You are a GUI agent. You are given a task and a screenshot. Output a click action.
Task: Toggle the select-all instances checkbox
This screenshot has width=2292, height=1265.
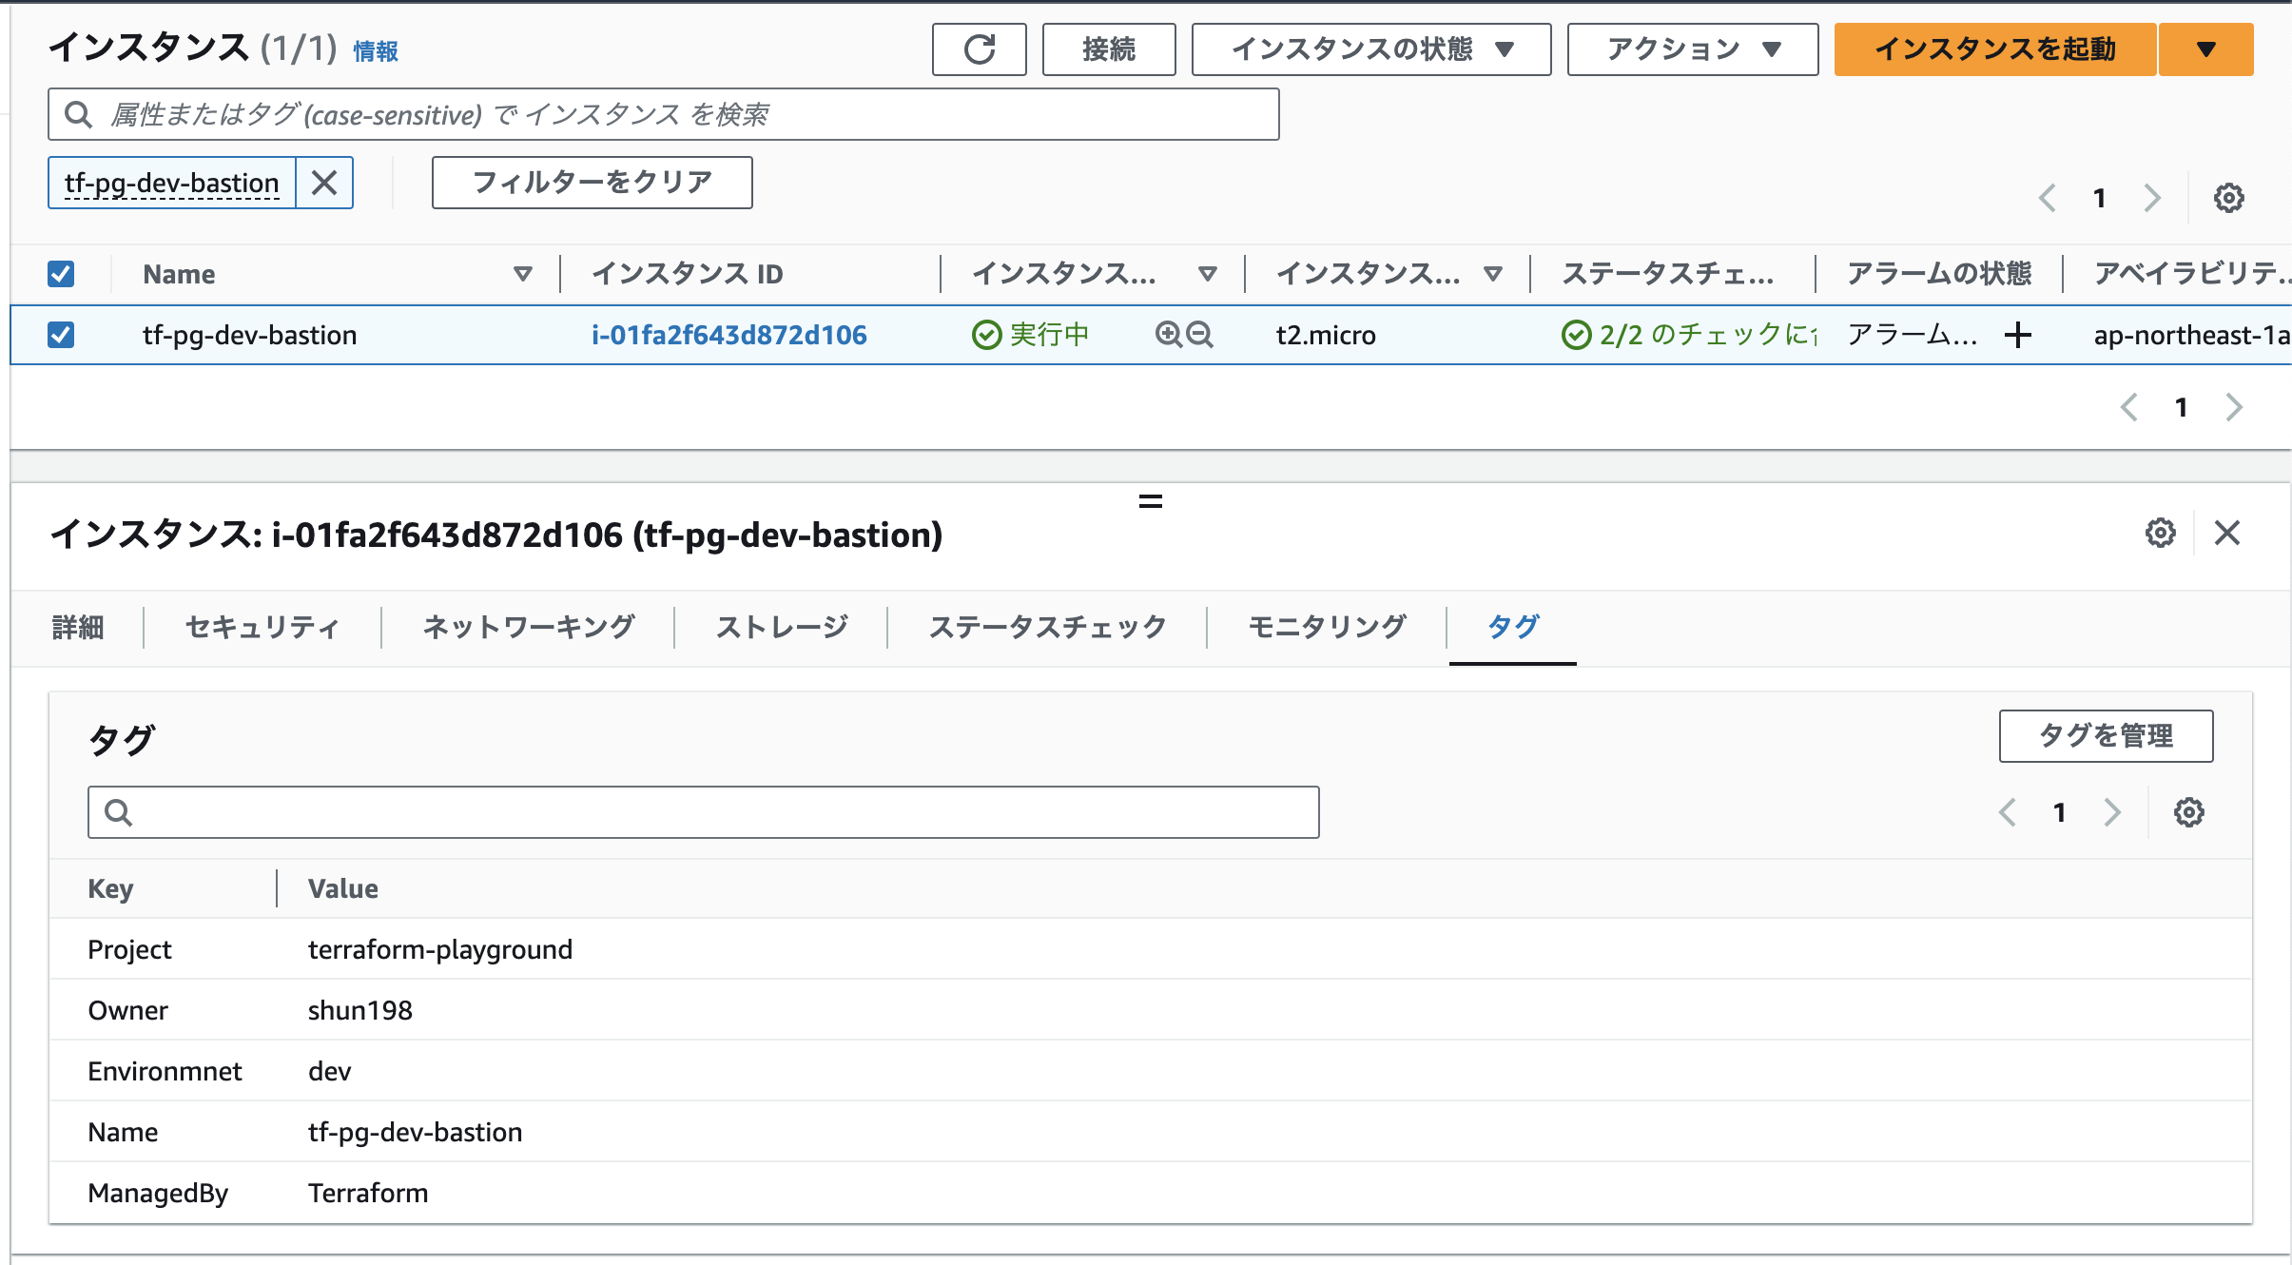point(61,274)
